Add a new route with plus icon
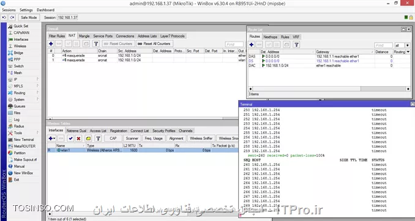Screen dimensions: 415x221 252,45
